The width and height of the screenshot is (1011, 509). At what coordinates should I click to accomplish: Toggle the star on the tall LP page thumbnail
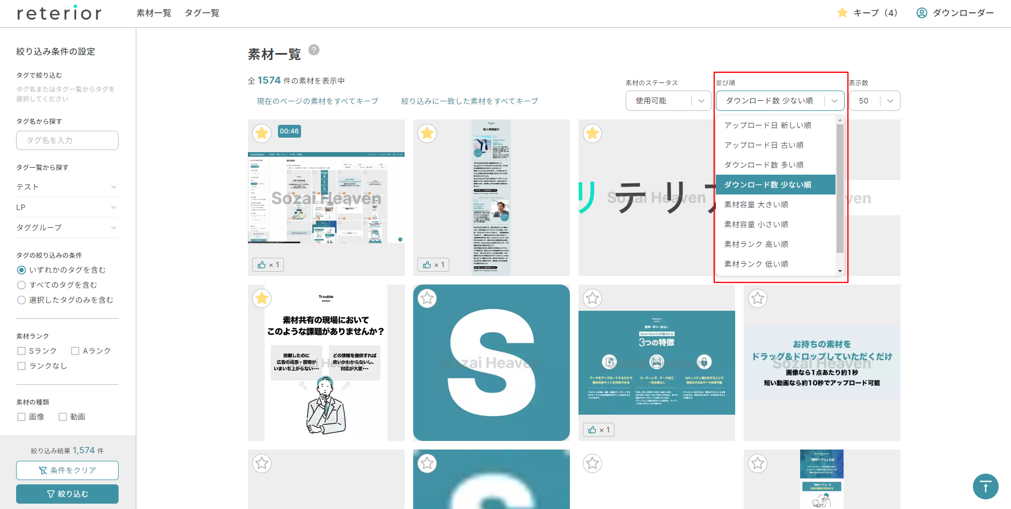tap(427, 133)
